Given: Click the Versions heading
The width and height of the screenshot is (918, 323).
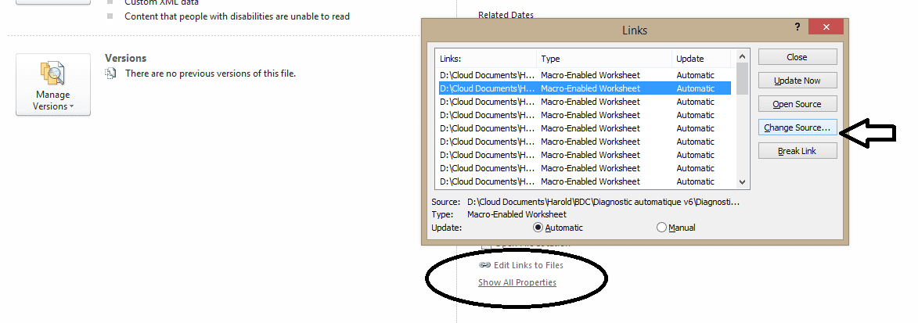Looking at the screenshot, I should tap(125, 58).
